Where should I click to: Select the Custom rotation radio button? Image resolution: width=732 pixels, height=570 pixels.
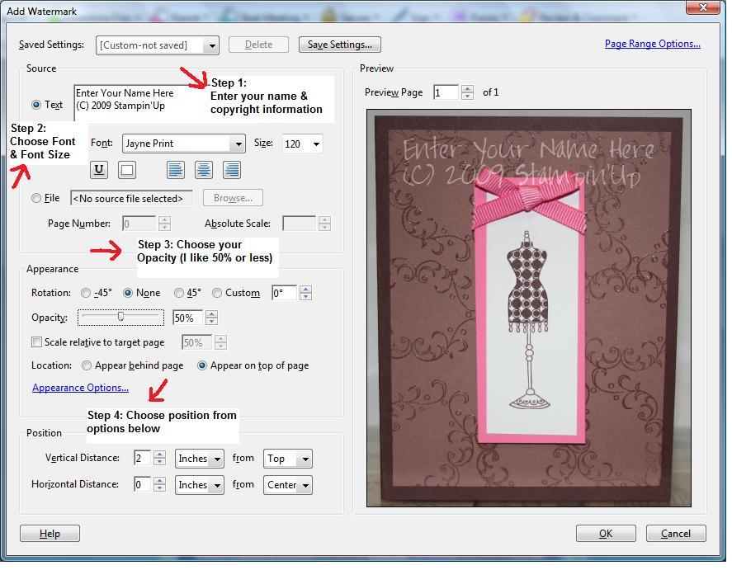tap(217, 293)
